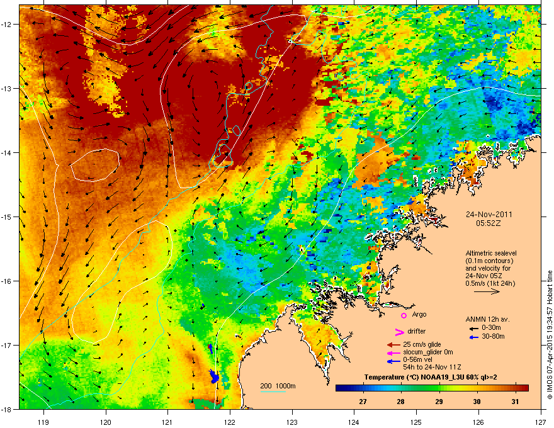Click the dark red end of color bar
The height and width of the screenshot is (428, 554).
tap(524, 388)
